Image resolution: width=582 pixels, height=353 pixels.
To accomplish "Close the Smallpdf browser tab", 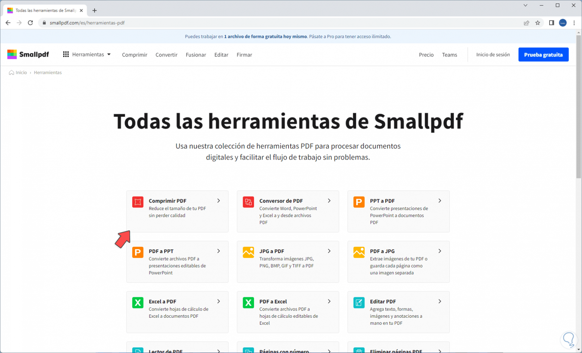I will 81,10.
